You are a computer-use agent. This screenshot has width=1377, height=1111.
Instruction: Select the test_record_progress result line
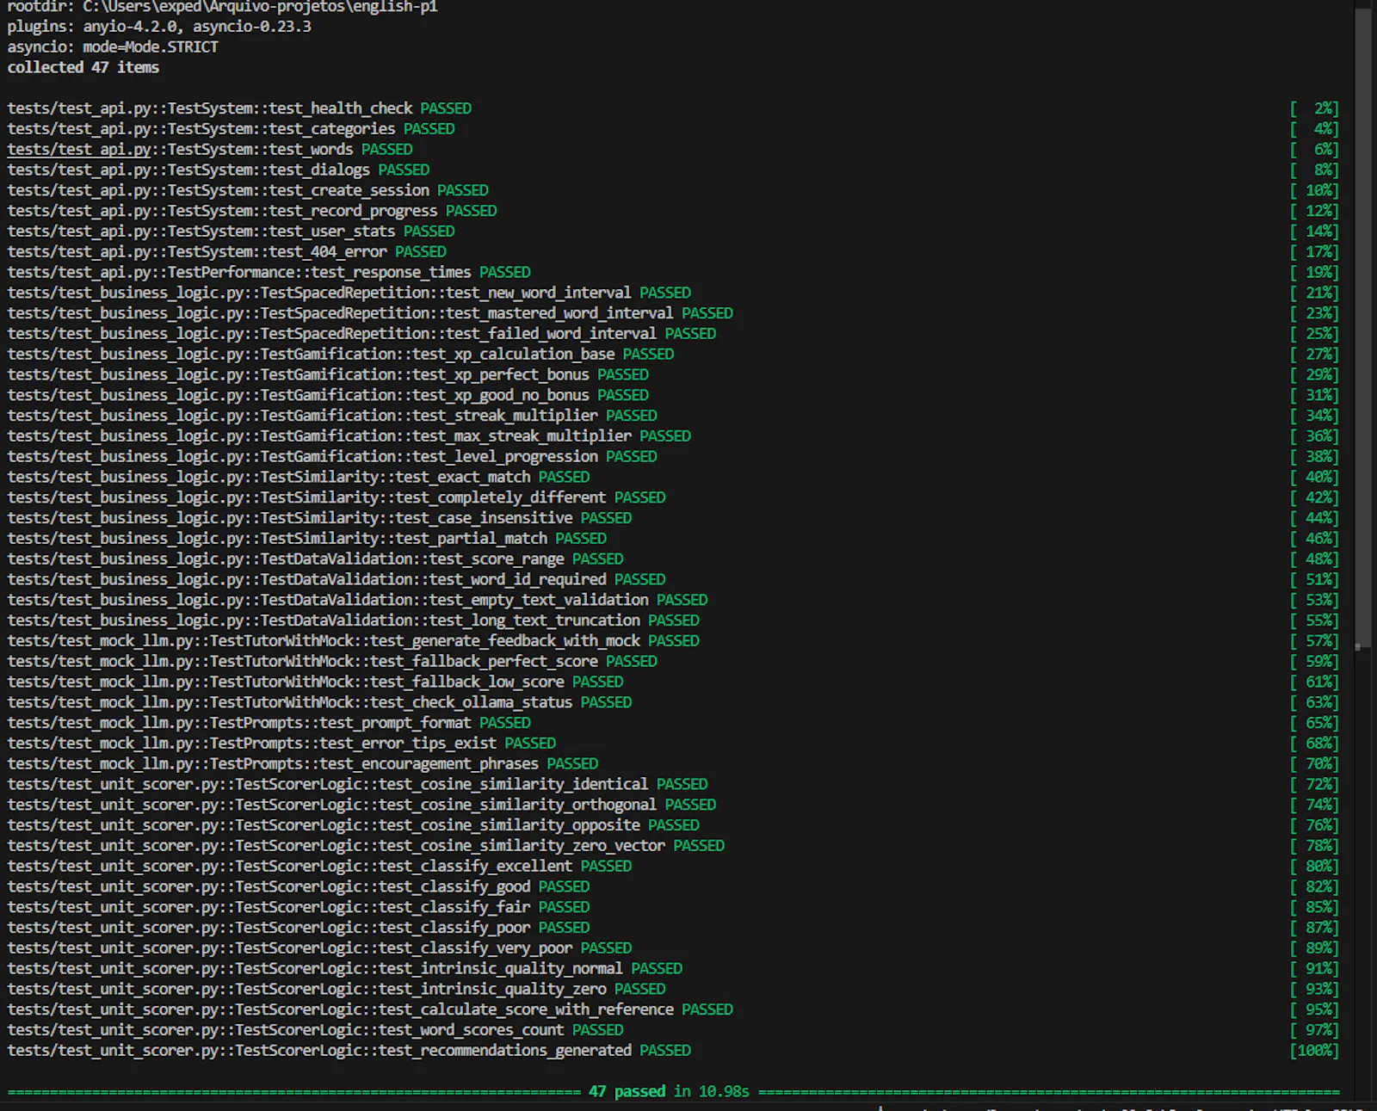[252, 211]
